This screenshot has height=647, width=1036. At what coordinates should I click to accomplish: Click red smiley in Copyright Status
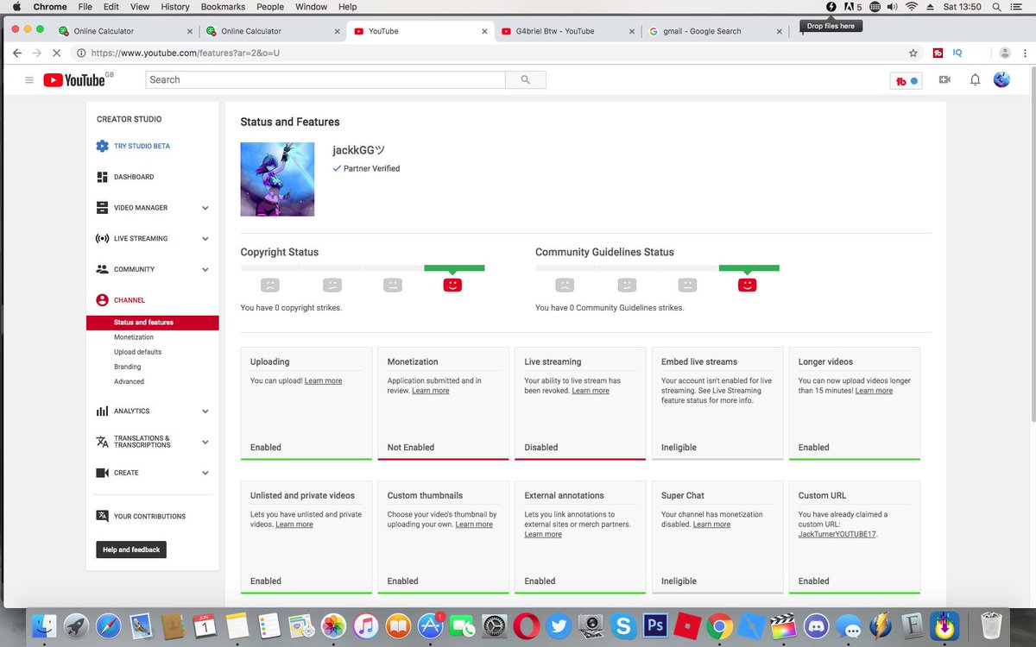pyautogui.click(x=452, y=285)
